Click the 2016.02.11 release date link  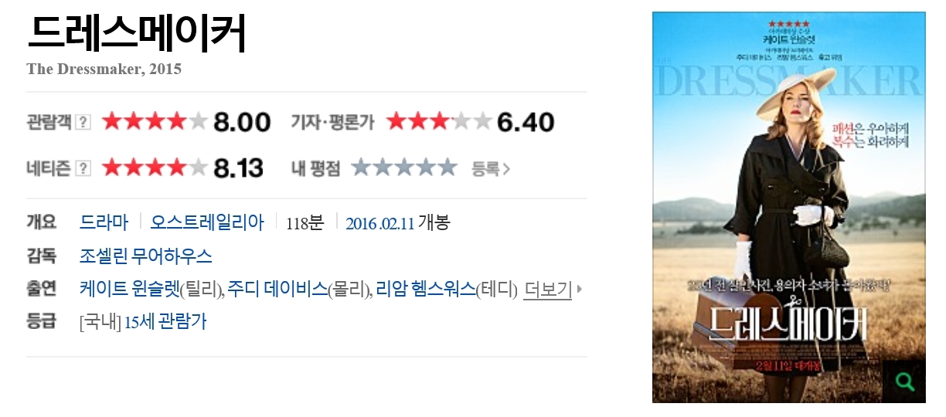(x=380, y=224)
